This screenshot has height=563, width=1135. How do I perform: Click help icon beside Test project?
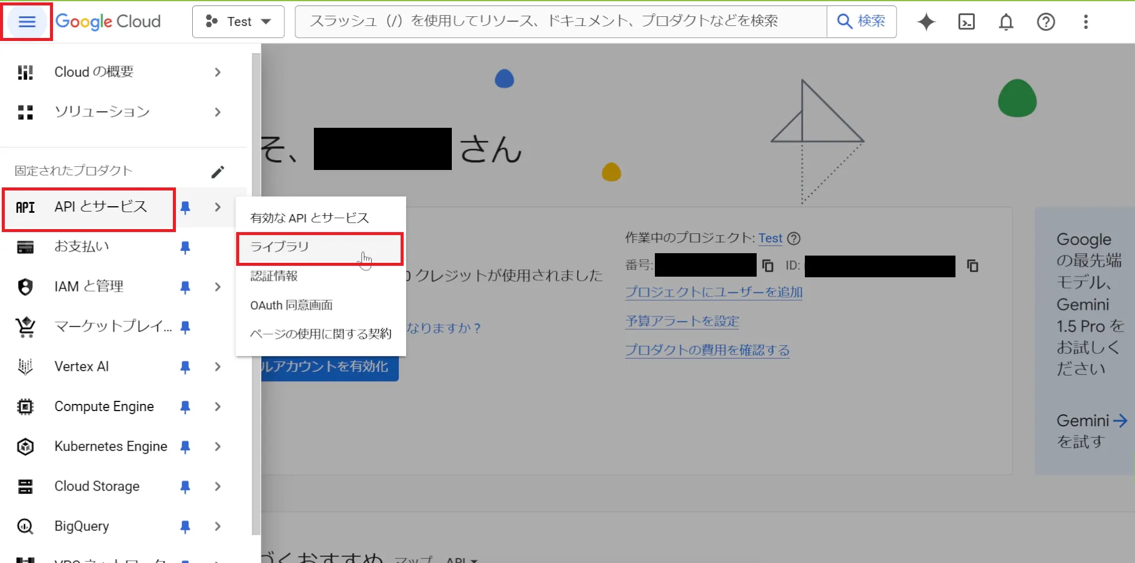click(x=794, y=238)
